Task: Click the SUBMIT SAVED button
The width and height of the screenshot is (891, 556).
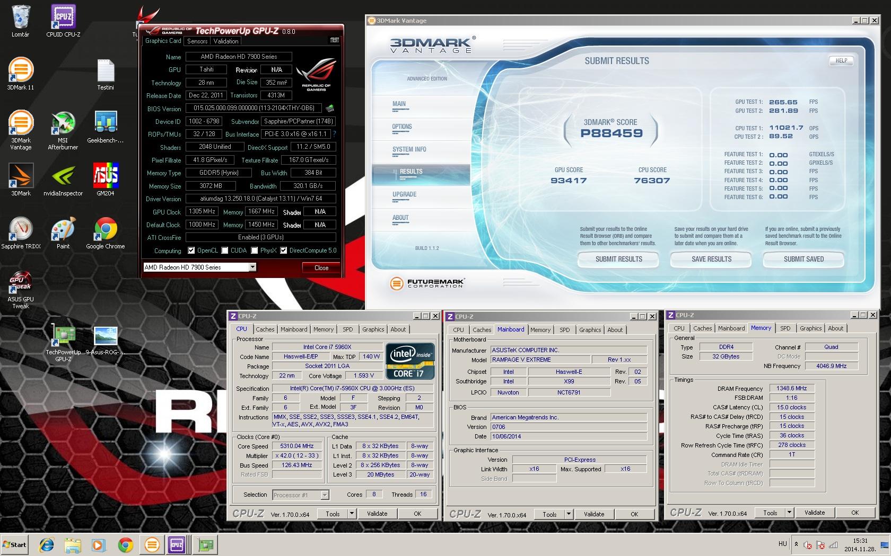Action: [803, 259]
